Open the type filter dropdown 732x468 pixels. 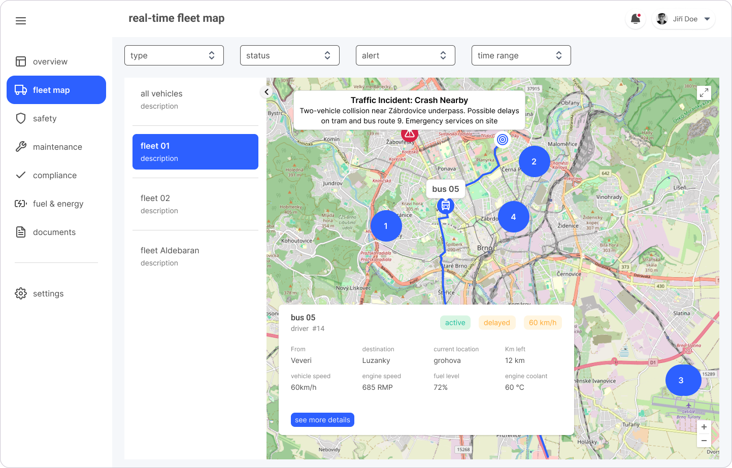click(174, 55)
